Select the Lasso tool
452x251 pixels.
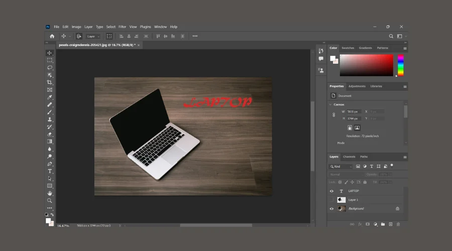(50, 68)
